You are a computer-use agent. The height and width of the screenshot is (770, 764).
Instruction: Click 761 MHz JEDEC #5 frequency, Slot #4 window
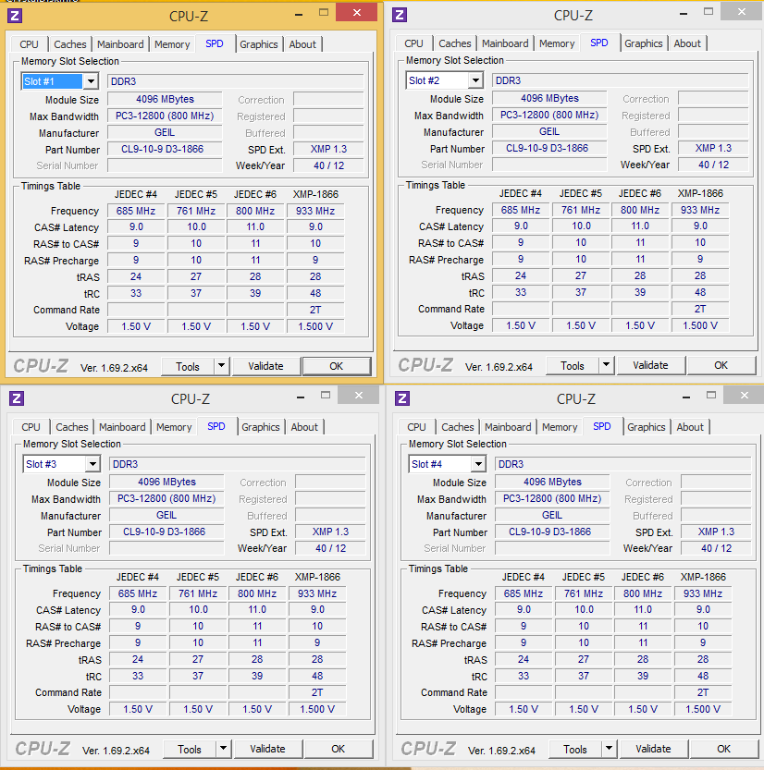(x=584, y=593)
